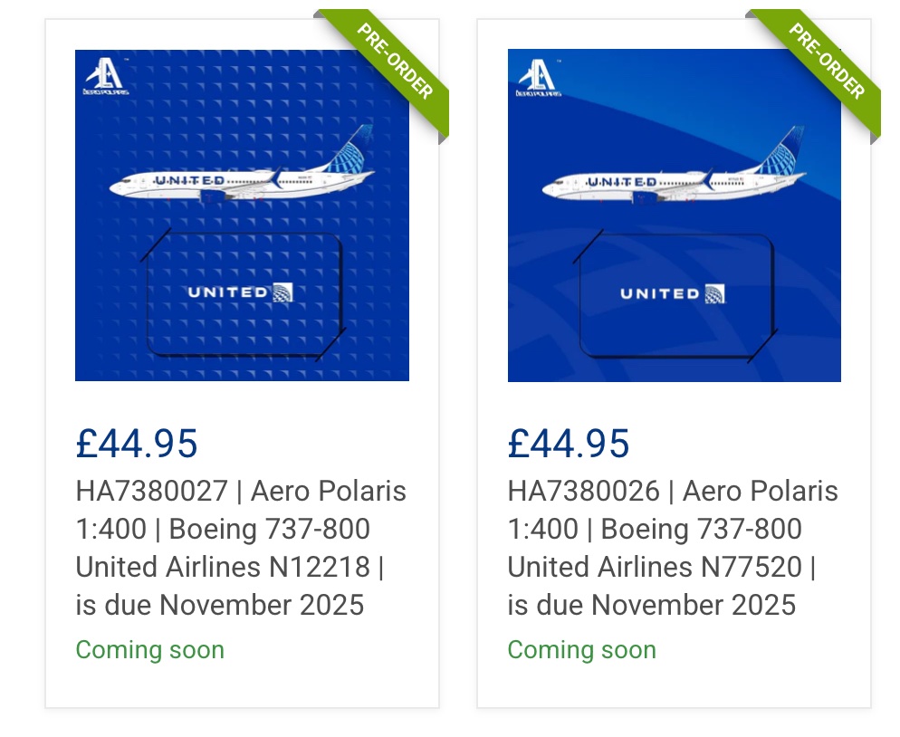Click UNITED wordmark in N12218 box graphic
This screenshot has height=737, width=900.
226,292
